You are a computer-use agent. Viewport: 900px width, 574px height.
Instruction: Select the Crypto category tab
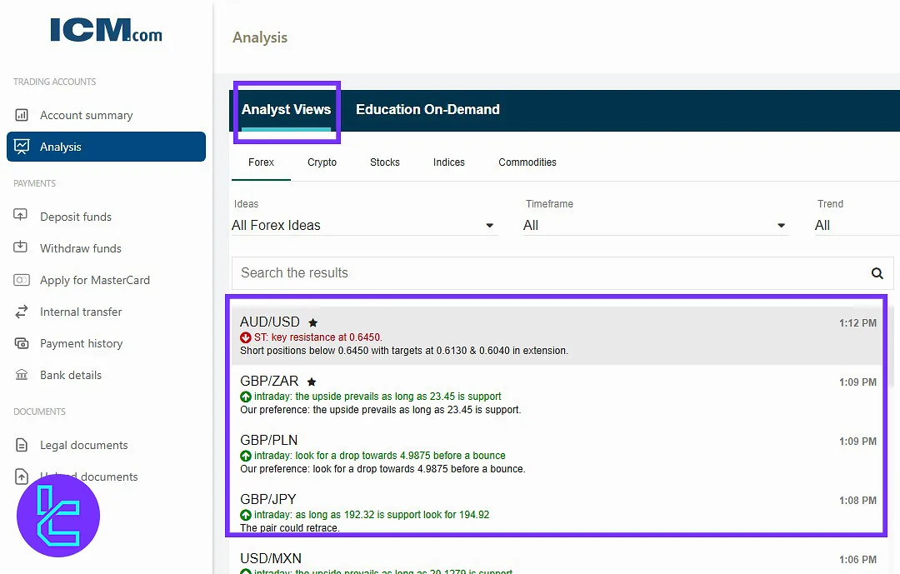pyautogui.click(x=322, y=162)
